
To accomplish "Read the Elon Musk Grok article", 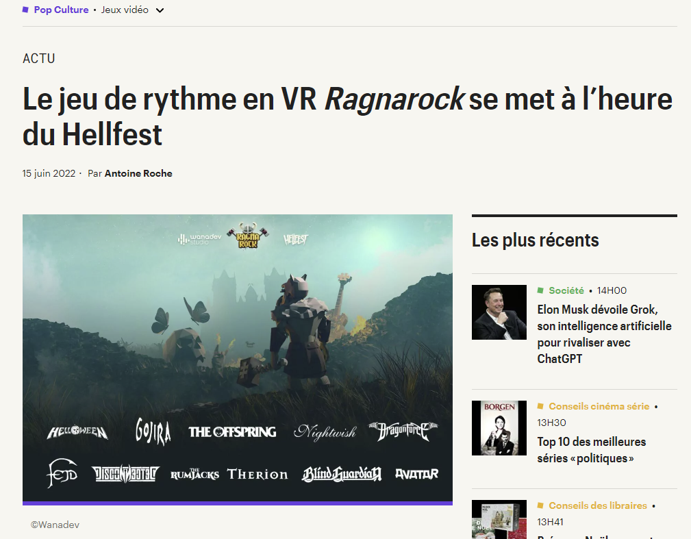I will pyautogui.click(x=604, y=334).
